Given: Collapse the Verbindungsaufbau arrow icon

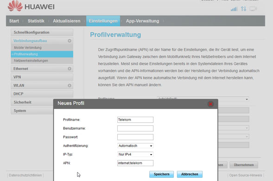Looking at the screenshot, I should [x=70, y=41].
